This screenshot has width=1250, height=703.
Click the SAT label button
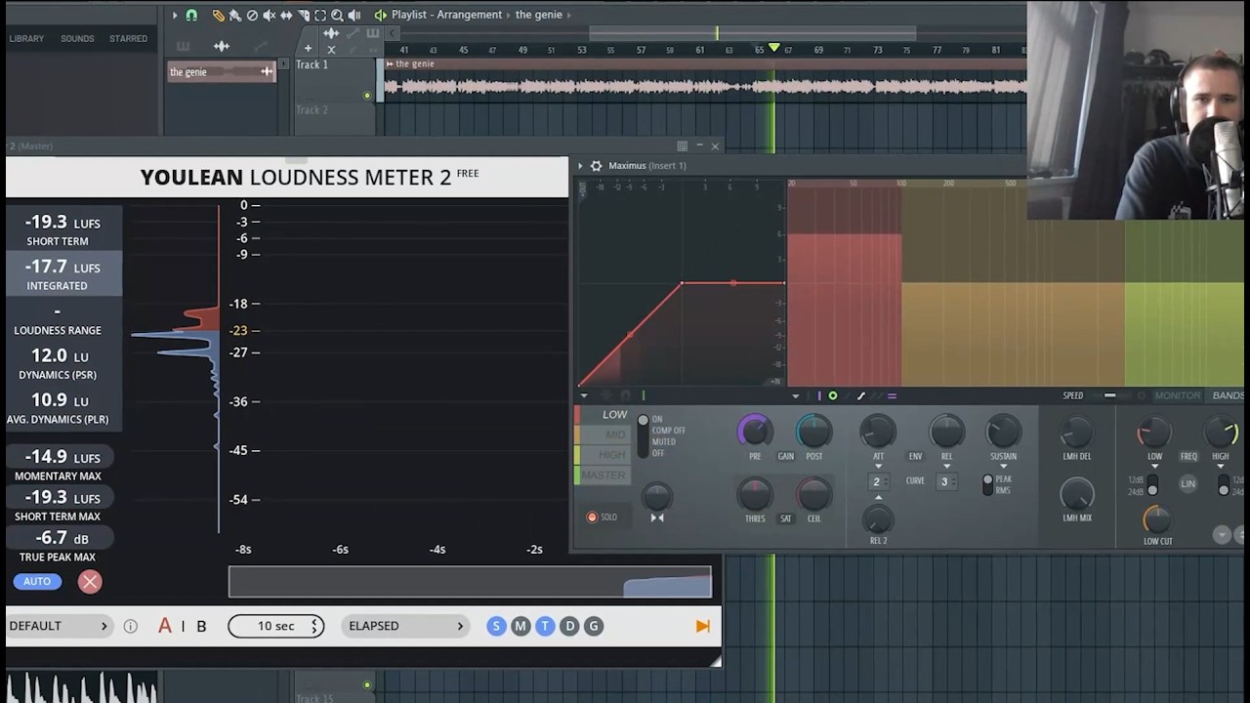[x=785, y=518]
